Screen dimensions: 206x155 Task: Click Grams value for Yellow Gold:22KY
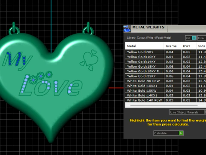(170, 76)
